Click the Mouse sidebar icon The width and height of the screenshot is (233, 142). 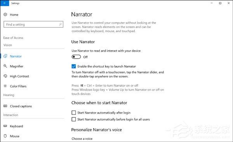click(x=5, y=136)
